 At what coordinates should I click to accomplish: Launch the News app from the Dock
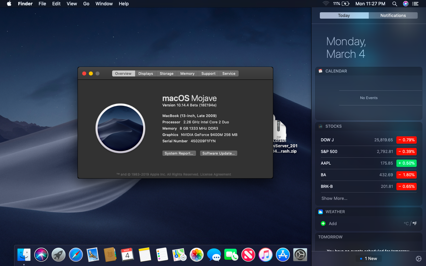(x=248, y=255)
